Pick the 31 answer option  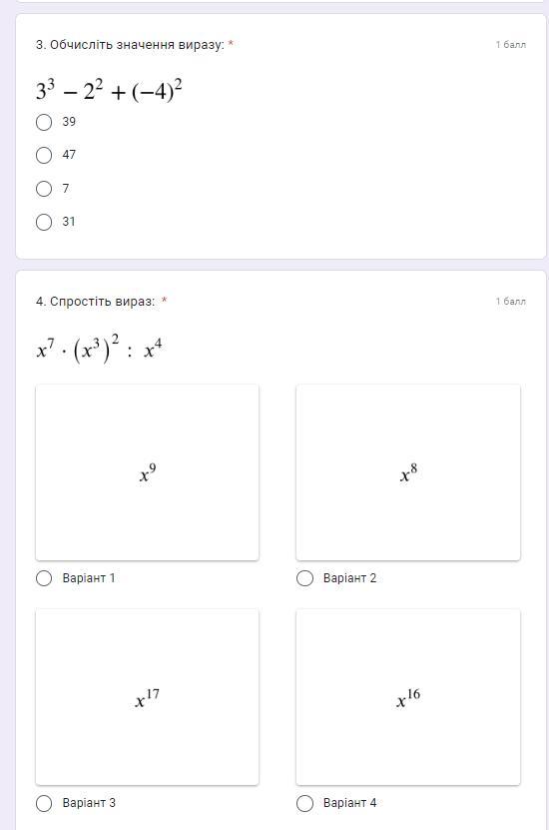[44, 222]
